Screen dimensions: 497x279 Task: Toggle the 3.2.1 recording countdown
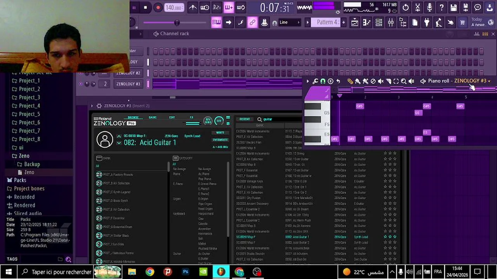coord(217,7)
